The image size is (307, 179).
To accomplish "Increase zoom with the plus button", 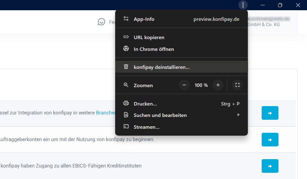I will click(x=218, y=85).
